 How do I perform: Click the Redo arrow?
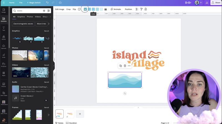53,3
